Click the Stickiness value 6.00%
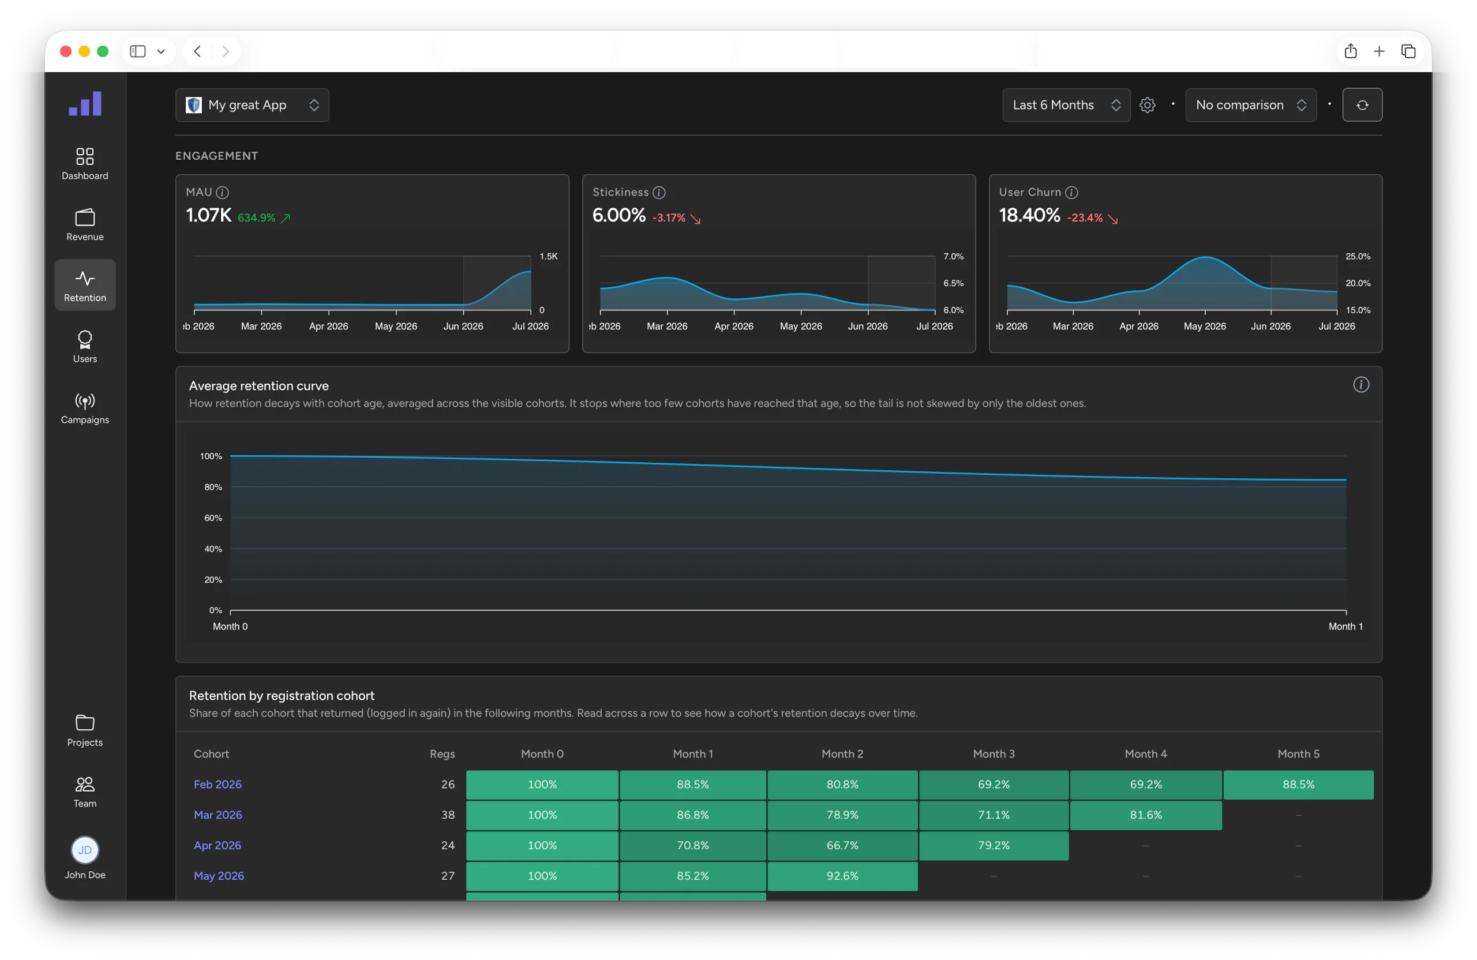1477x960 pixels. (x=618, y=215)
